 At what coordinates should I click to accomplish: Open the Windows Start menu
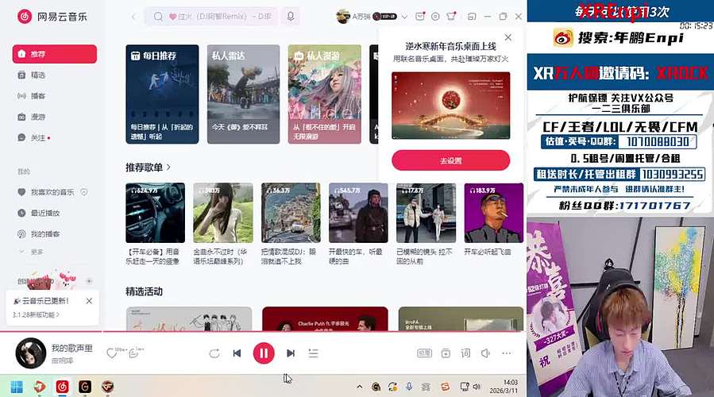pos(17,387)
